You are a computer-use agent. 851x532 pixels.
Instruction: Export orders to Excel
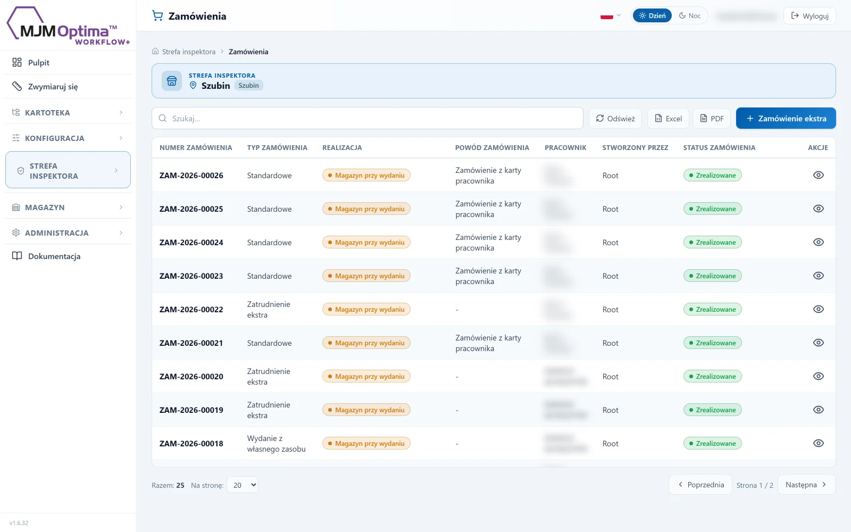[x=669, y=118]
